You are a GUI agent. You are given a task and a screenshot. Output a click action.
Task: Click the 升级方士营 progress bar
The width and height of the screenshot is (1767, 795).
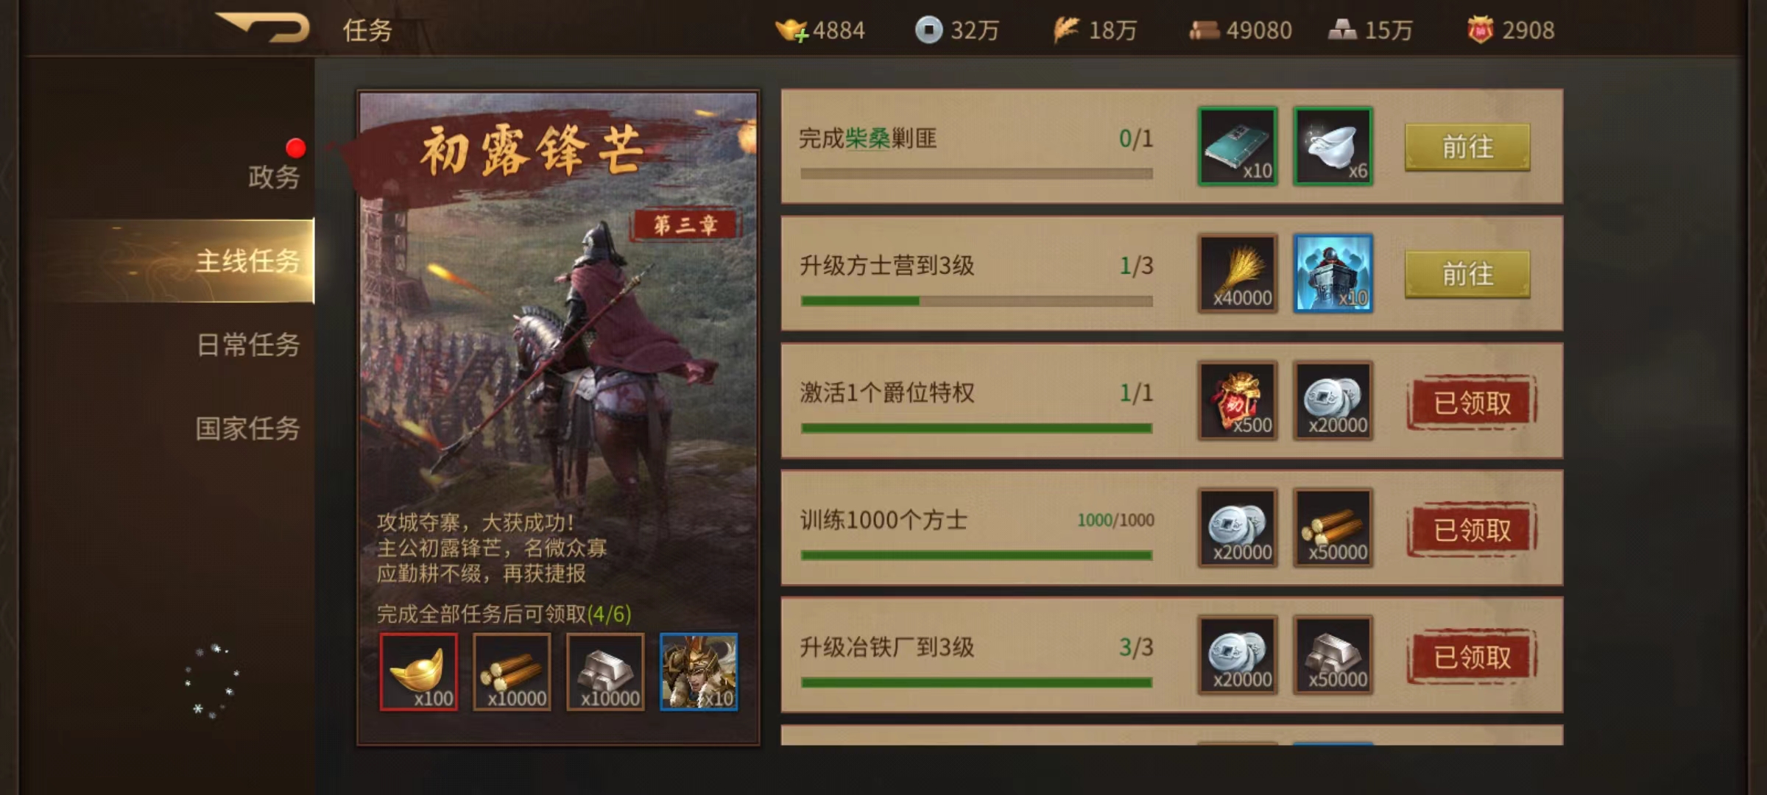(x=977, y=301)
